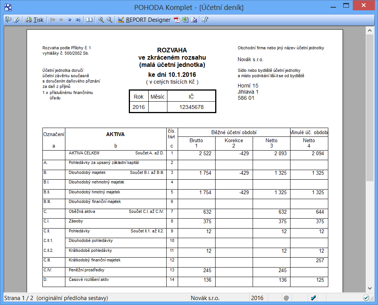Print the report with Tisk button
Image resolution: width=378 pixels, height=305 pixels.
point(34,20)
